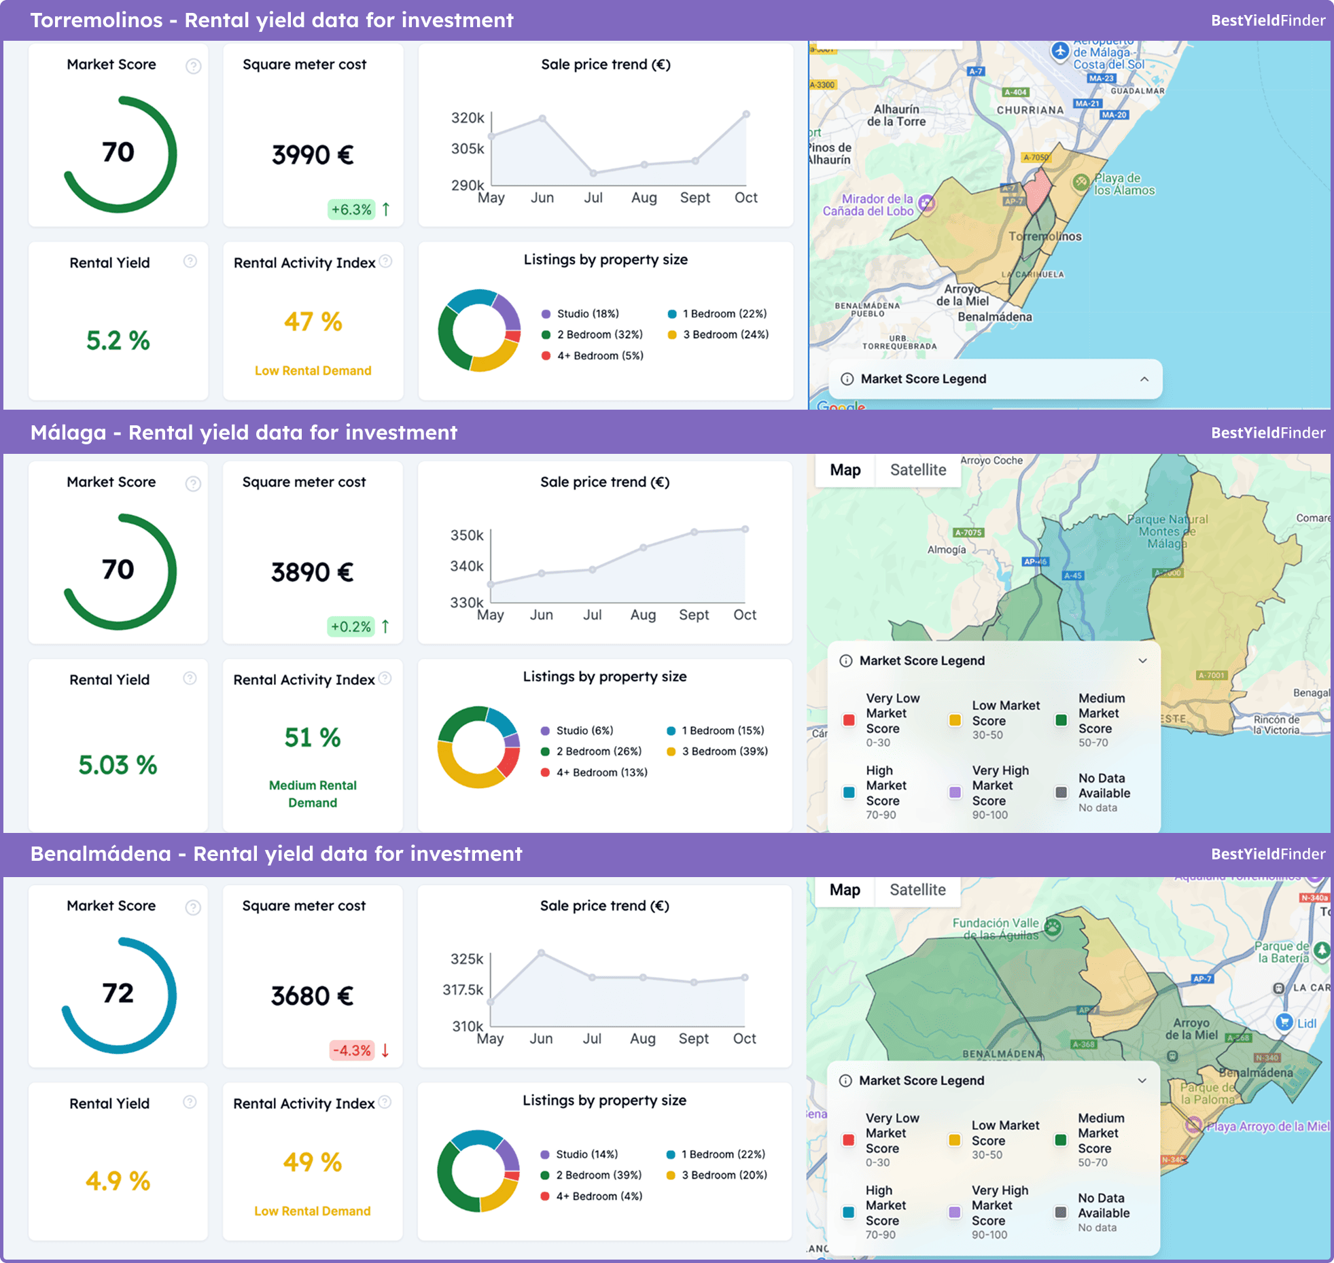Click info icon in Torremolinos Market Score Legend
The height and width of the screenshot is (1263, 1334).
pos(847,379)
